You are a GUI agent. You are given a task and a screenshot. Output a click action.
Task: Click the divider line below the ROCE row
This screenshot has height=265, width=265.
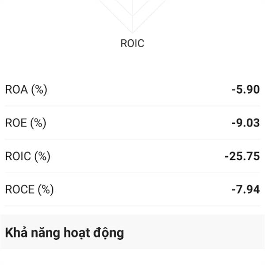132,206
